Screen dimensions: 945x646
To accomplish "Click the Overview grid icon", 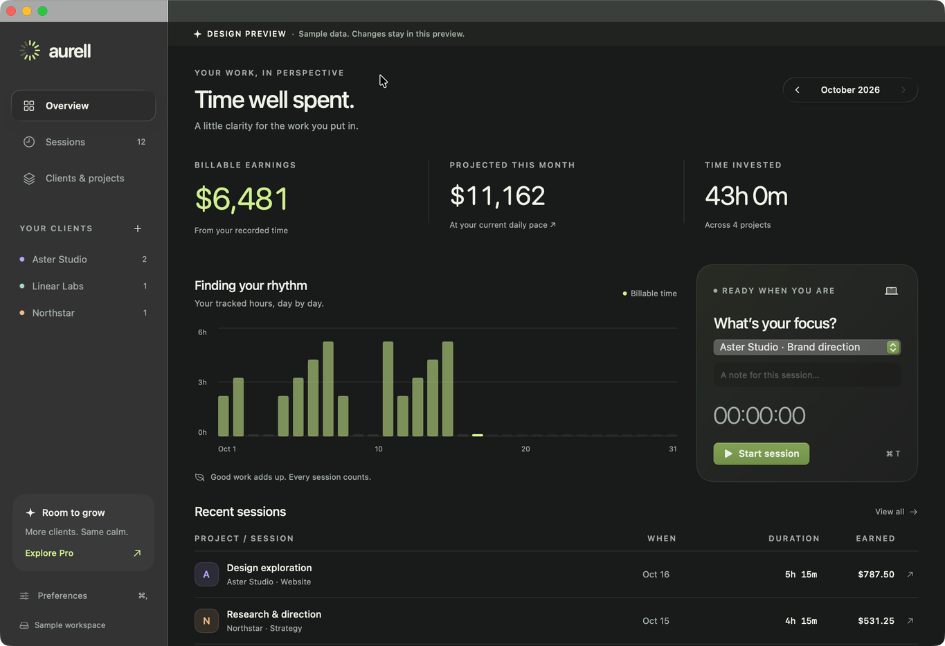I will (29, 106).
